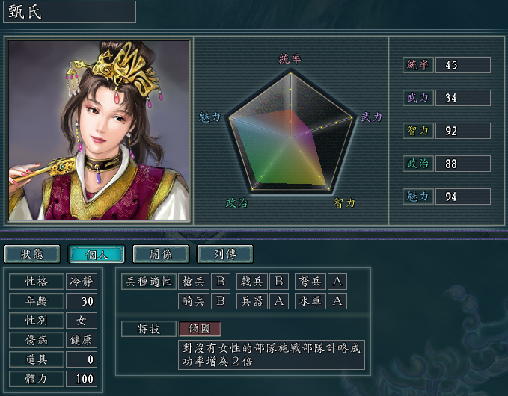Select the 魅力 stat label

(x=418, y=197)
